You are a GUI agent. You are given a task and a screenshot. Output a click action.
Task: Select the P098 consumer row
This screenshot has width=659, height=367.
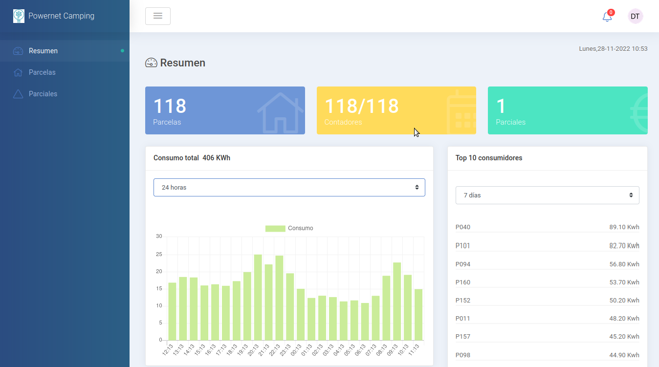(548, 355)
